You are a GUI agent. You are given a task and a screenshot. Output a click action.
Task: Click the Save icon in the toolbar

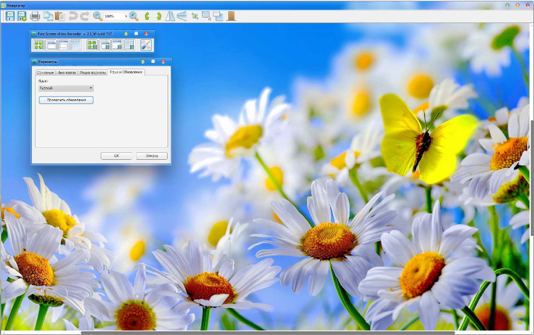coord(10,16)
